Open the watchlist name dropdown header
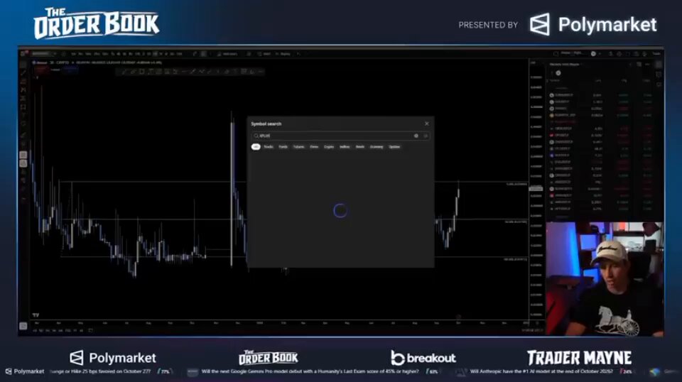The height and width of the screenshot is (382, 682). point(565,65)
